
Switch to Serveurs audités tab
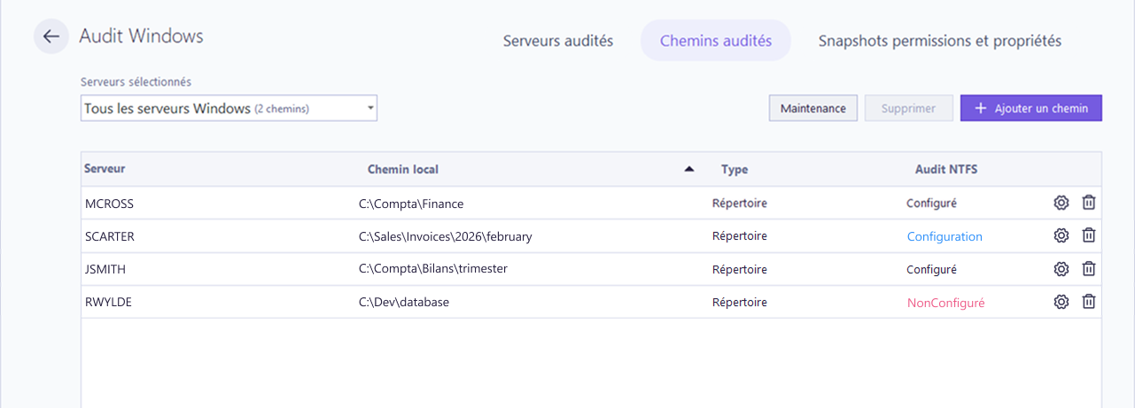(x=558, y=41)
